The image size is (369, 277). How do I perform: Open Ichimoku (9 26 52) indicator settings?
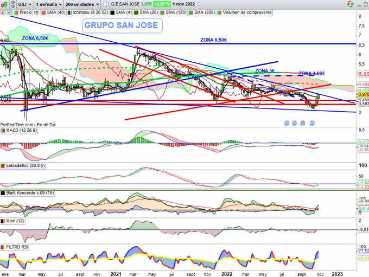pos(88,12)
